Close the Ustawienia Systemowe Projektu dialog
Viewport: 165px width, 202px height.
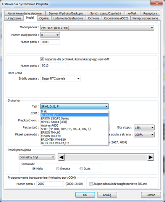tap(157, 3)
